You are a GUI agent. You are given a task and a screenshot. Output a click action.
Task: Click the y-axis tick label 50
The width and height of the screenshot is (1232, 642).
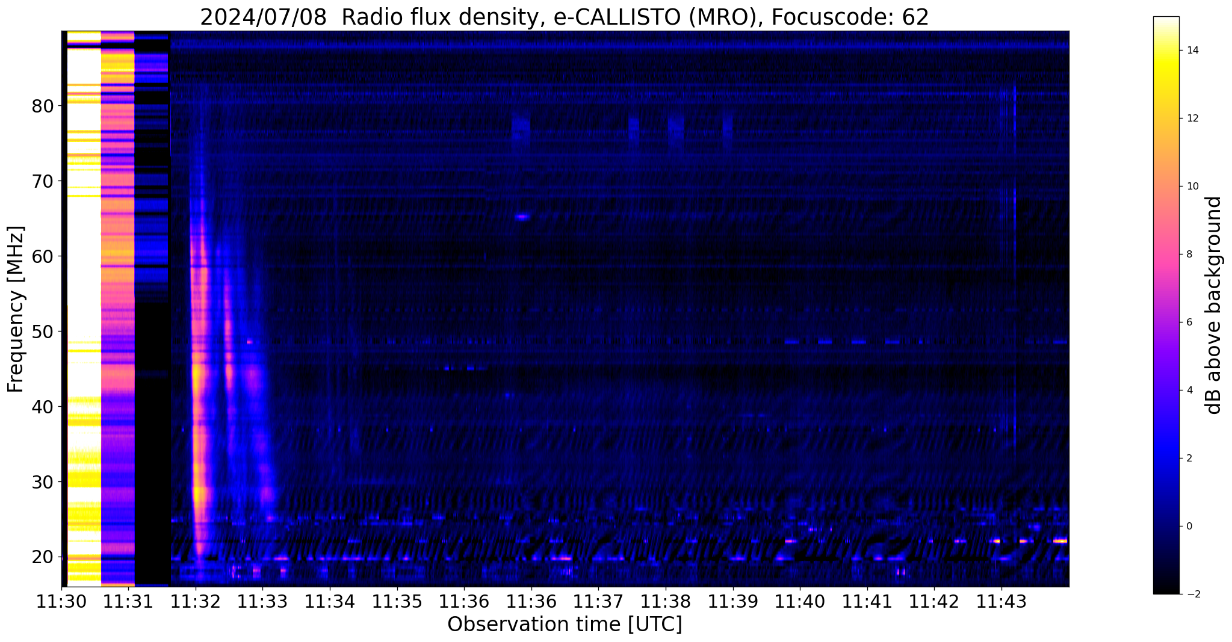point(43,332)
